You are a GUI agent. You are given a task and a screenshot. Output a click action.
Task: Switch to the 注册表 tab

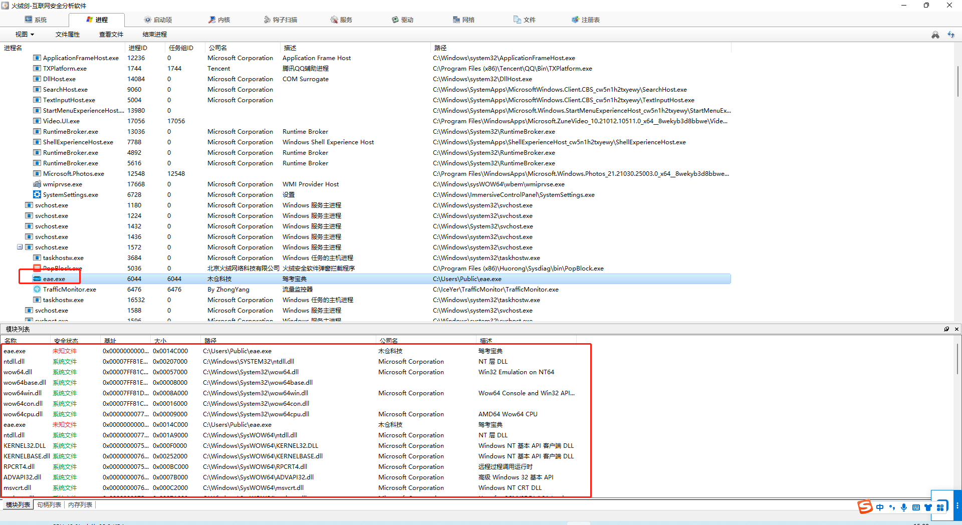point(586,20)
